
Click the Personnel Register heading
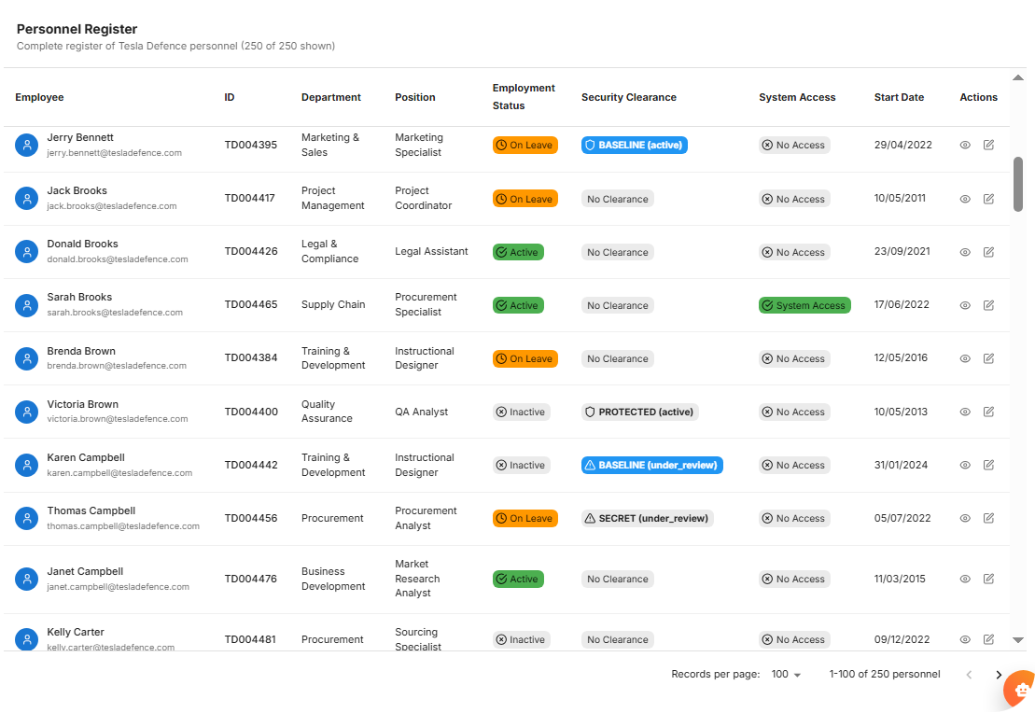pos(77,29)
